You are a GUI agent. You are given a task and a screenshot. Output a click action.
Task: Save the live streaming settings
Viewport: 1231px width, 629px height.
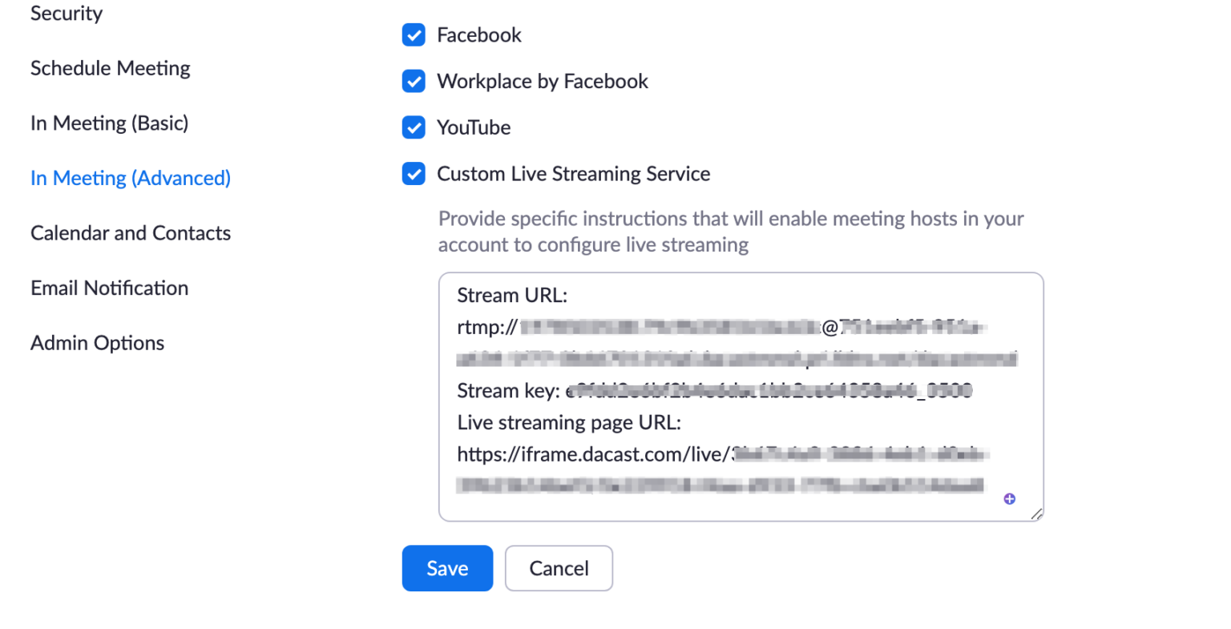pyautogui.click(x=447, y=568)
